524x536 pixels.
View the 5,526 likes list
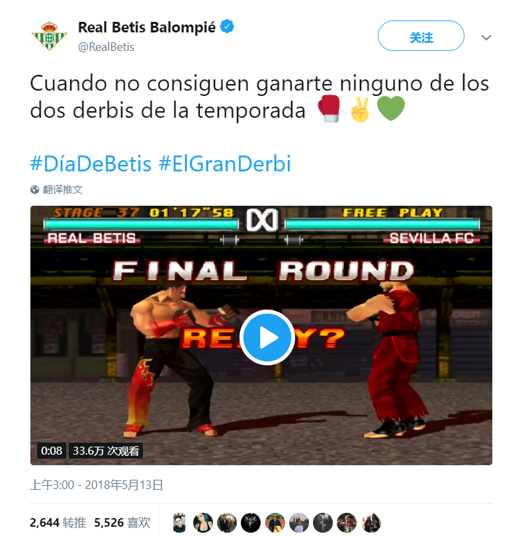coord(122,522)
